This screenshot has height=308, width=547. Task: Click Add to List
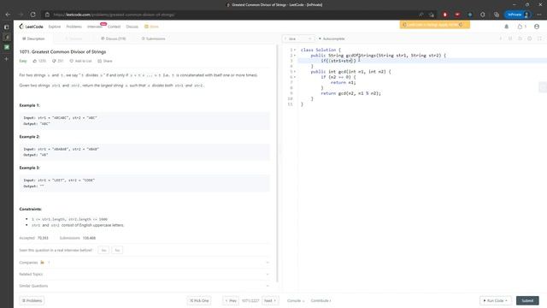pos(80,61)
